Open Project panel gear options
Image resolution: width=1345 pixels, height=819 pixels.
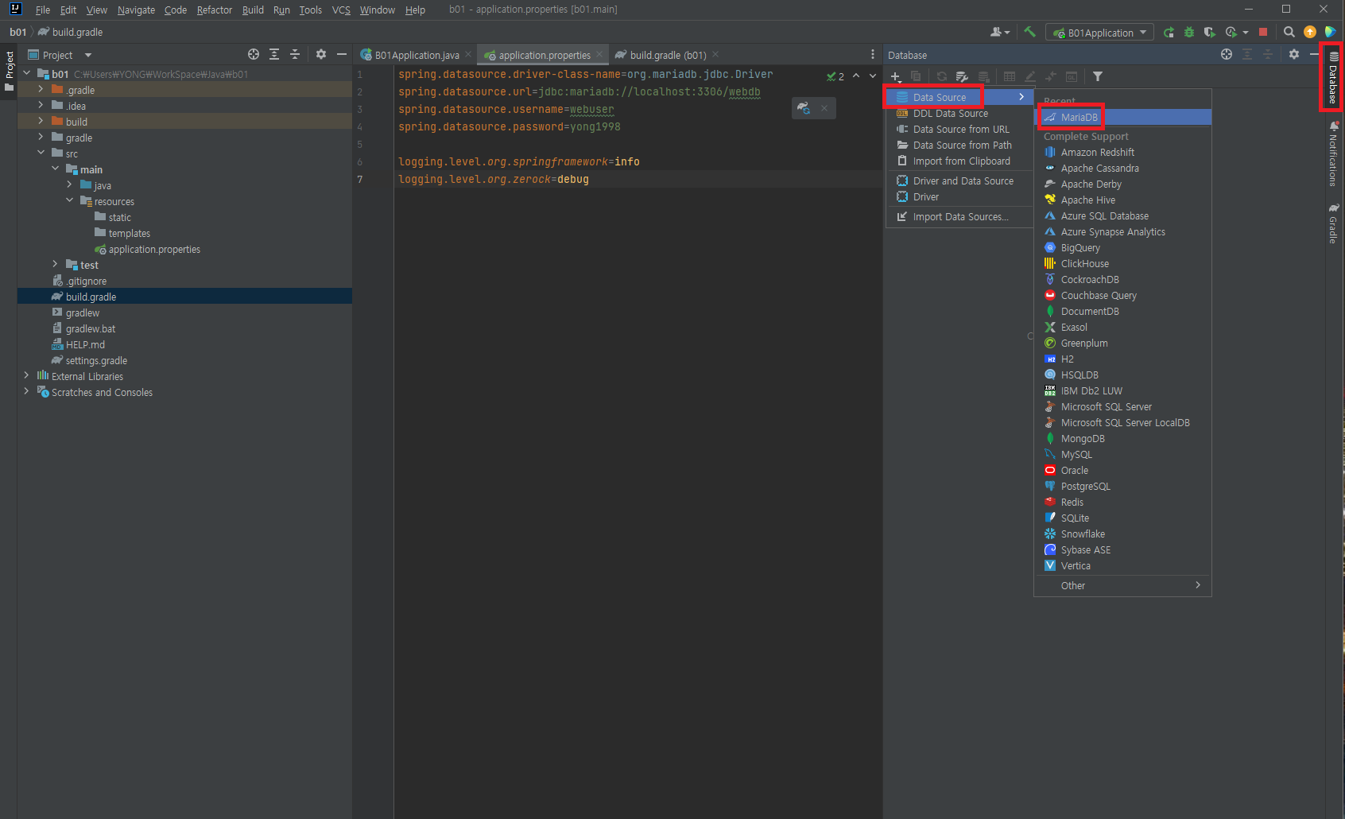(321, 54)
